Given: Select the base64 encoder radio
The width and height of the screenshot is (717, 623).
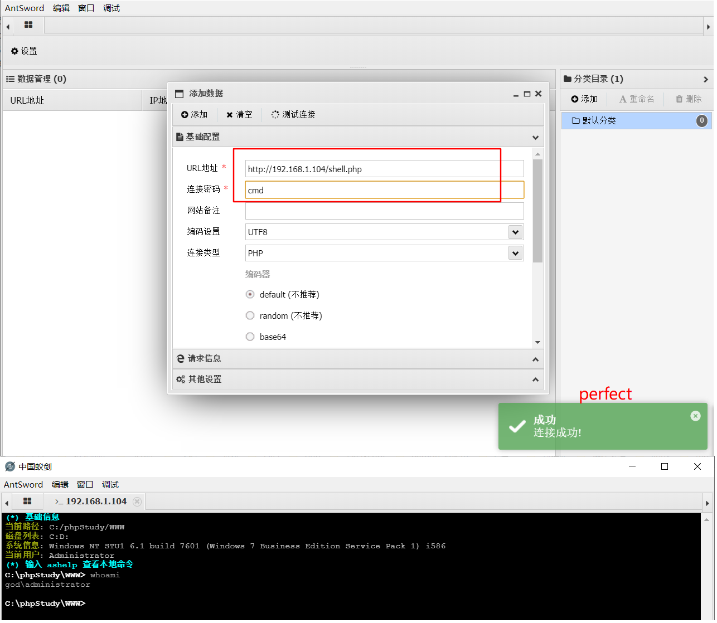Looking at the screenshot, I should (250, 337).
